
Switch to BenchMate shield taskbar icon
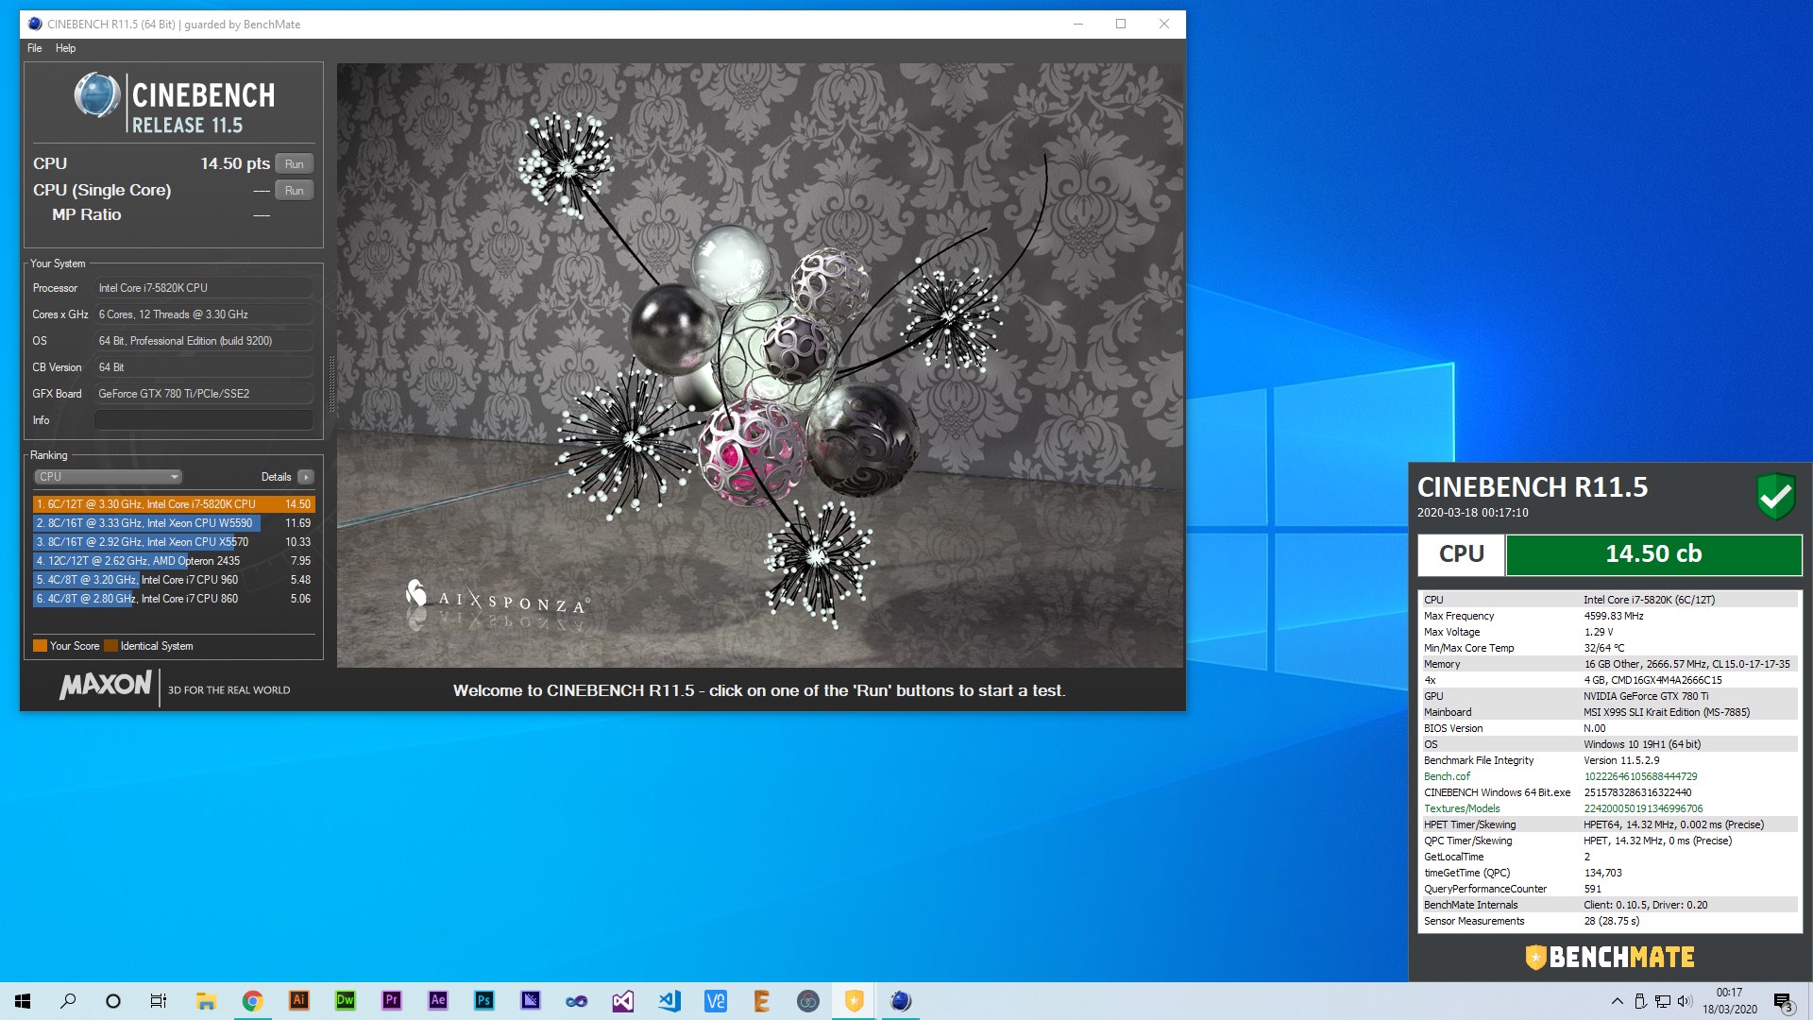coord(854,1000)
